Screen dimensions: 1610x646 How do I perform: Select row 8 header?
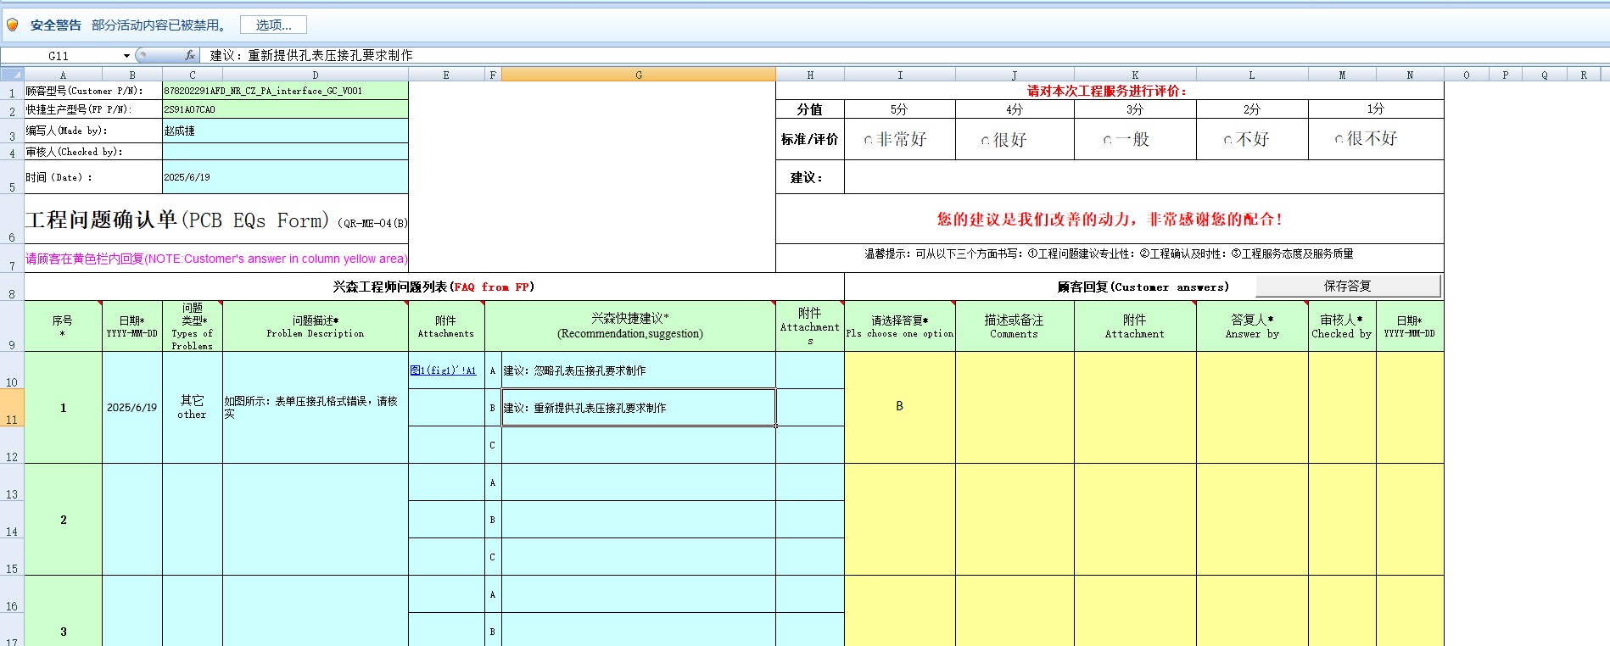click(x=12, y=287)
